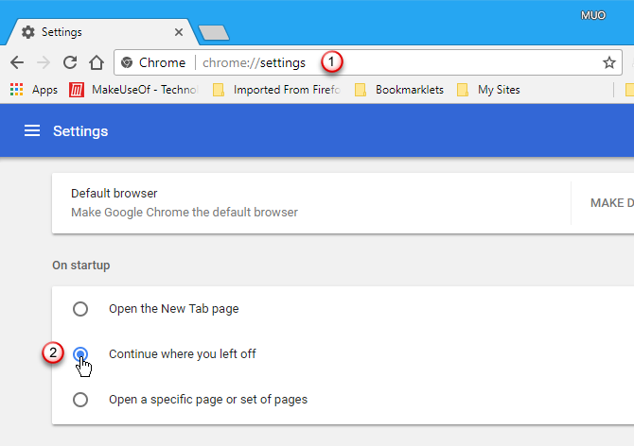Select the Settings tab
Viewport: 634px width, 446px height.
(101, 32)
